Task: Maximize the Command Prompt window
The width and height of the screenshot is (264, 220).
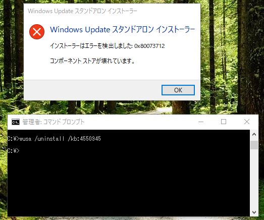Action: pyautogui.click(x=224, y=122)
